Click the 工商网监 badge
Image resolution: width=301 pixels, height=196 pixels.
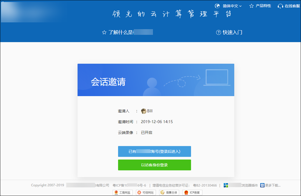click(x=123, y=192)
